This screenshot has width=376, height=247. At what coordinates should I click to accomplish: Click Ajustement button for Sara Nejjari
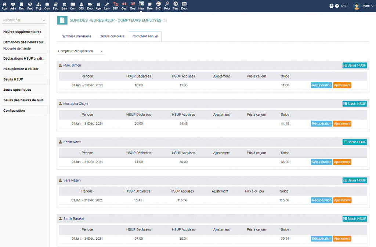(342, 200)
